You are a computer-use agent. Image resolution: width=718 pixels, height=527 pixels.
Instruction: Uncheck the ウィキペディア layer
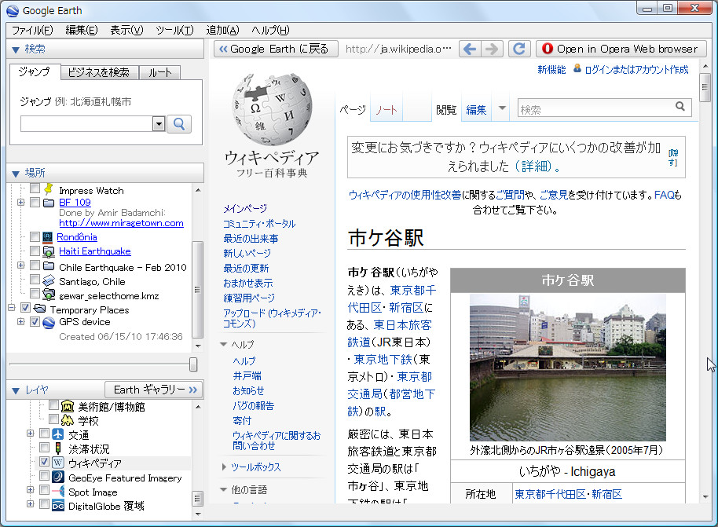pyautogui.click(x=45, y=462)
